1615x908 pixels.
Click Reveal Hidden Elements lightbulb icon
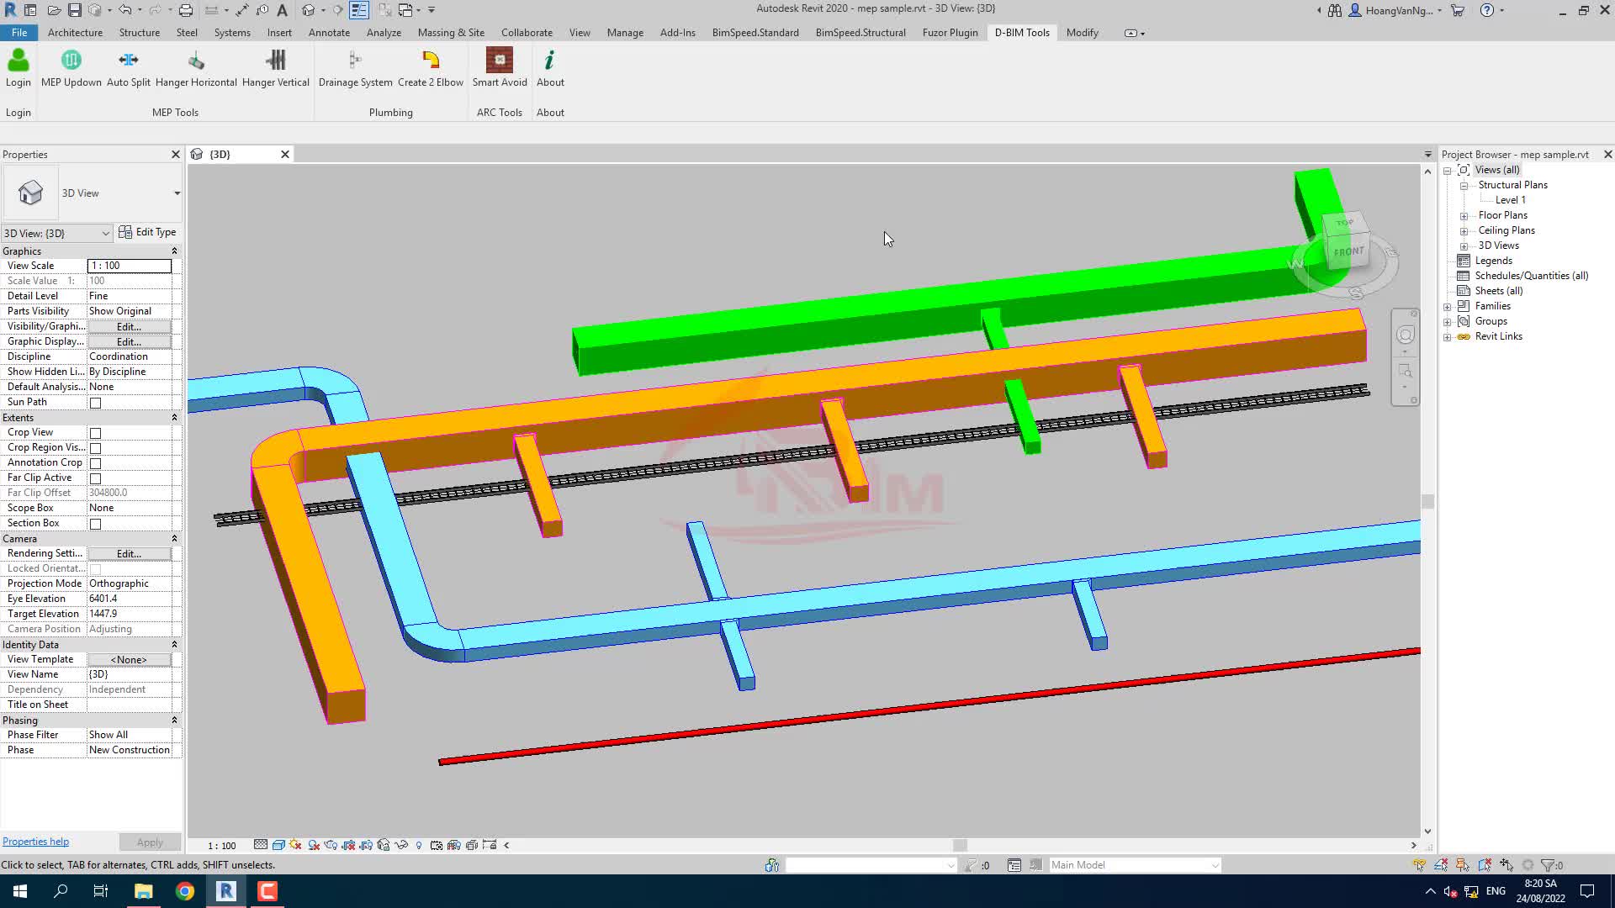tap(419, 845)
